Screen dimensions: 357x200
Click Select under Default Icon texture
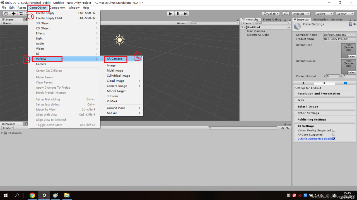tap(351, 56)
